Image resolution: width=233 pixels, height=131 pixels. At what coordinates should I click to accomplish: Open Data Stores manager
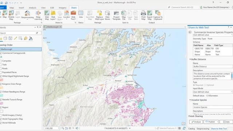(107, 15)
